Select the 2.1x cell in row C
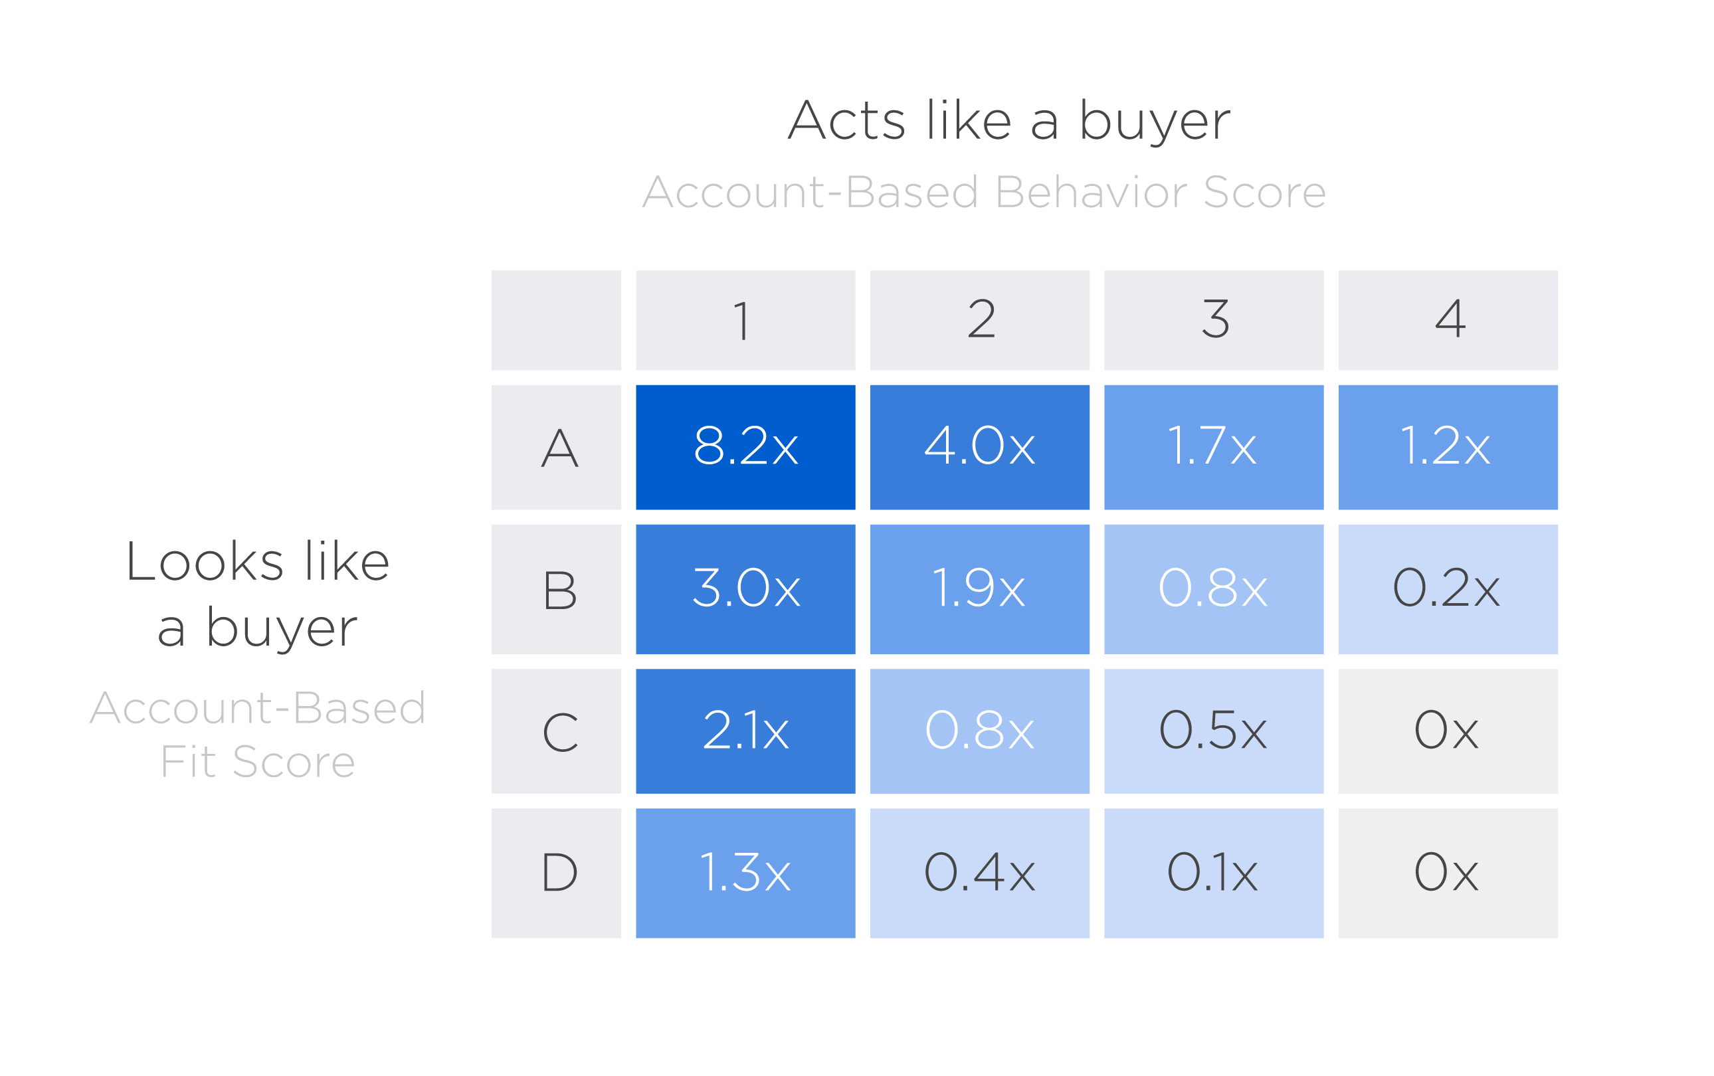The width and height of the screenshot is (1714, 1076). (745, 731)
